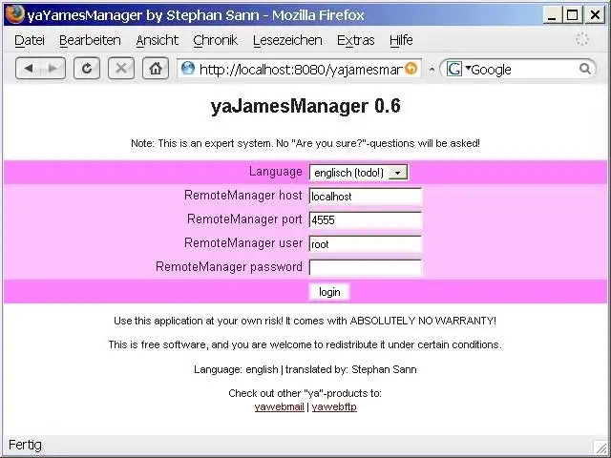Click the free software redistribution notice
This screenshot has width=611, height=458.
coord(305,345)
